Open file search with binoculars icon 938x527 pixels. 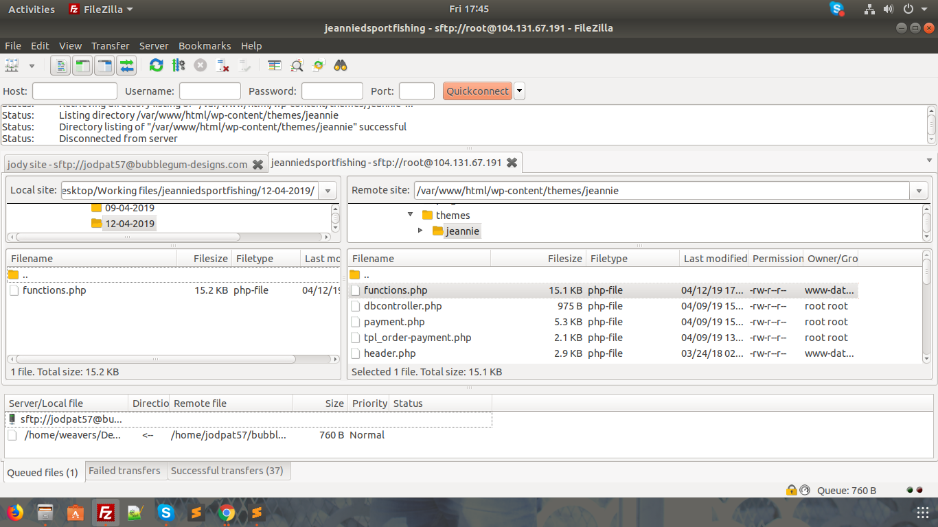[341, 66]
